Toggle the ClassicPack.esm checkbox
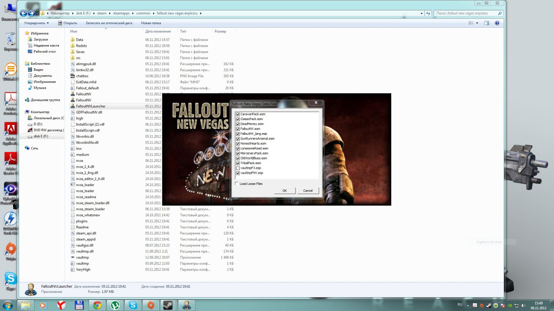The image size is (554, 311). 238,119
